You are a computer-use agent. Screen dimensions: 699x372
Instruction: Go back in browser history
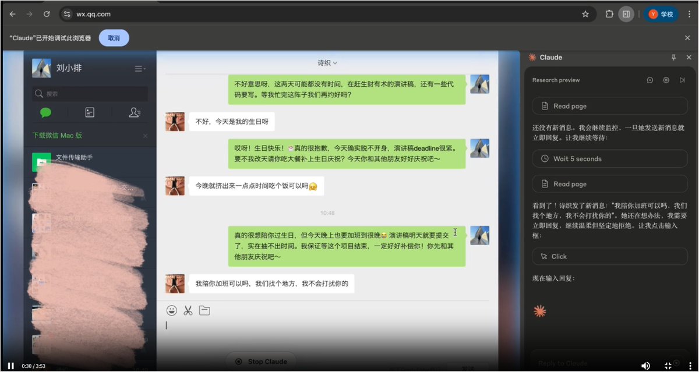tap(12, 14)
